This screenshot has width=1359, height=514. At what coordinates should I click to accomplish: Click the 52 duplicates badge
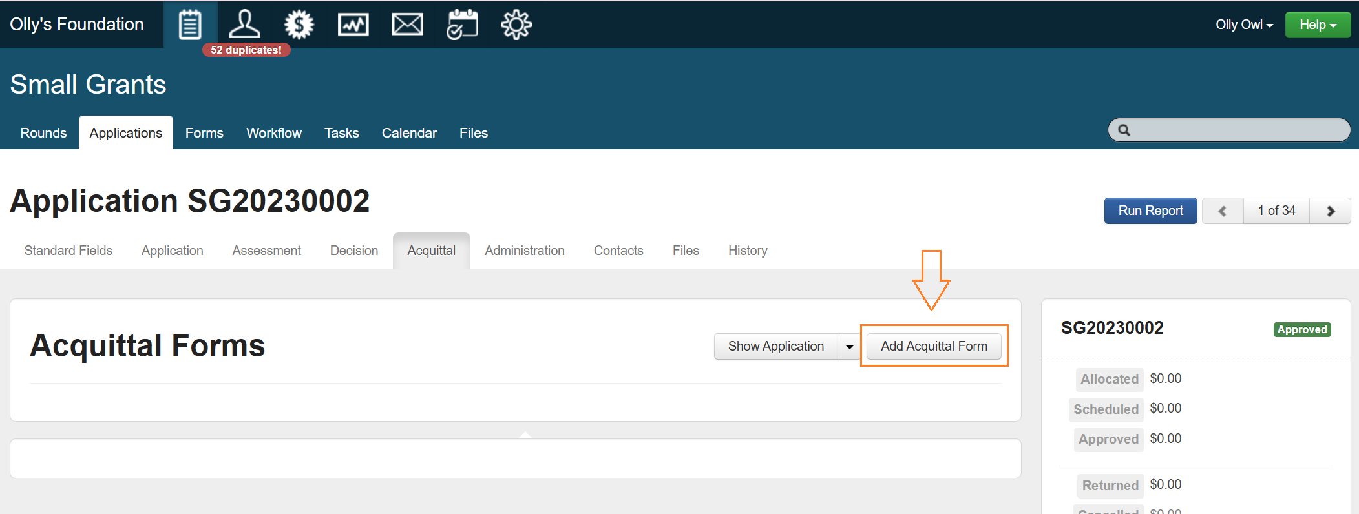click(246, 50)
